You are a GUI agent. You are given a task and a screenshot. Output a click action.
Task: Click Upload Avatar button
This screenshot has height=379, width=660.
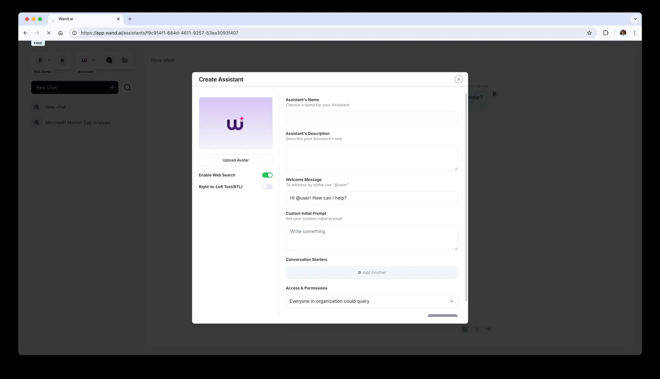(x=235, y=160)
